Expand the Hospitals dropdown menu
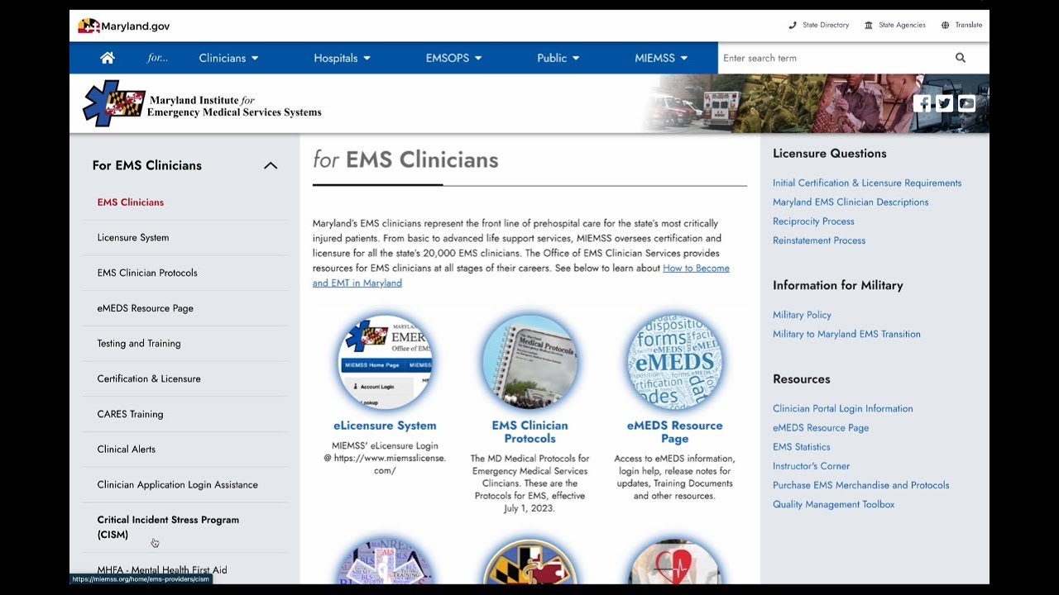This screenshot has height=595, width=1059. pyautogui.click(x=342, y=58)
